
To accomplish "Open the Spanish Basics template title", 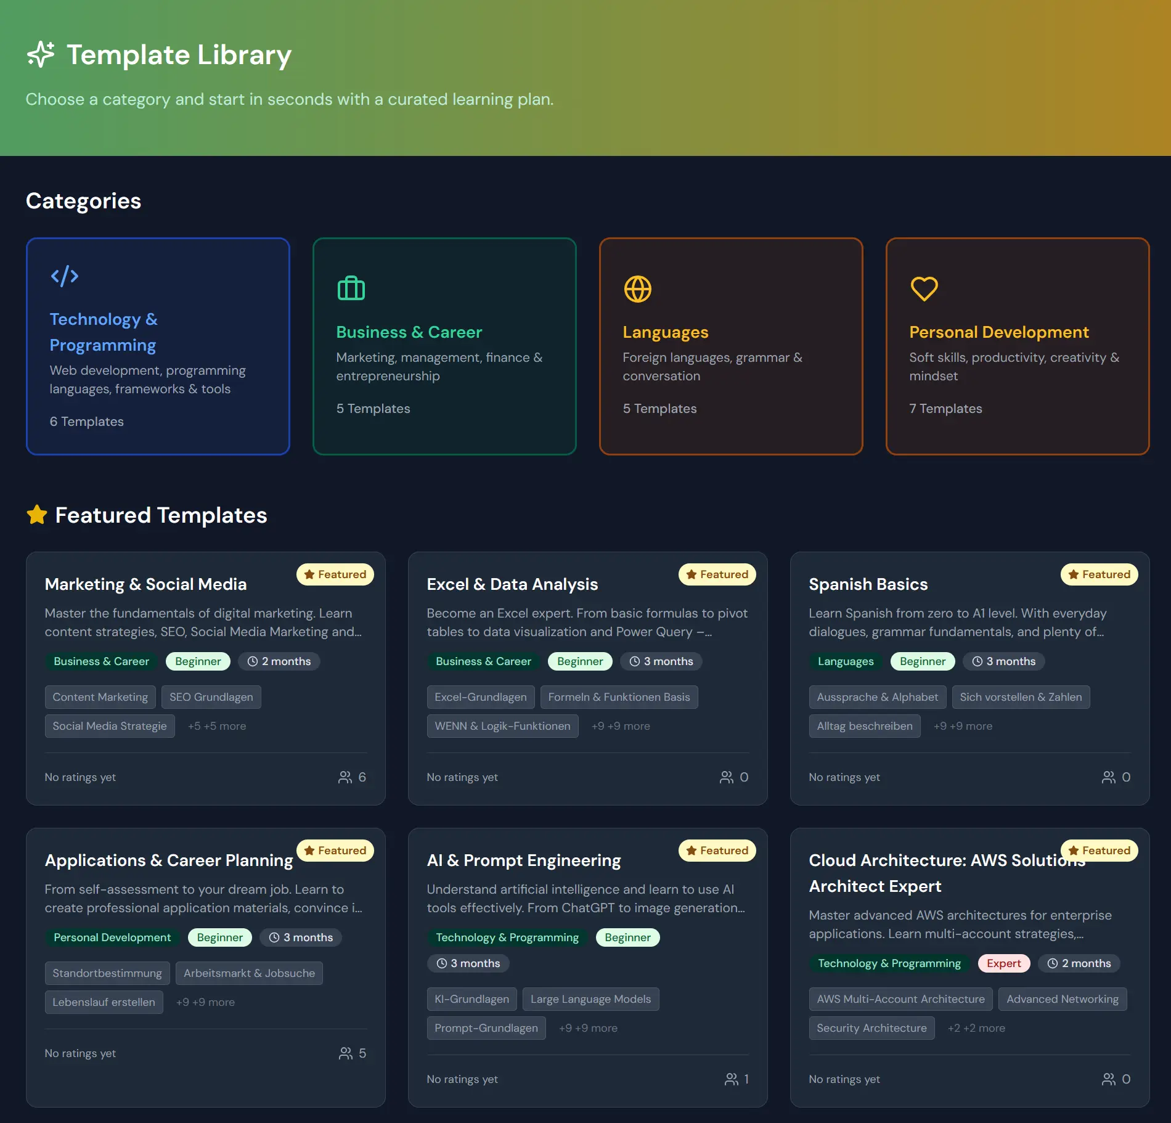I will pyautogui.click(x=868, y=584).
